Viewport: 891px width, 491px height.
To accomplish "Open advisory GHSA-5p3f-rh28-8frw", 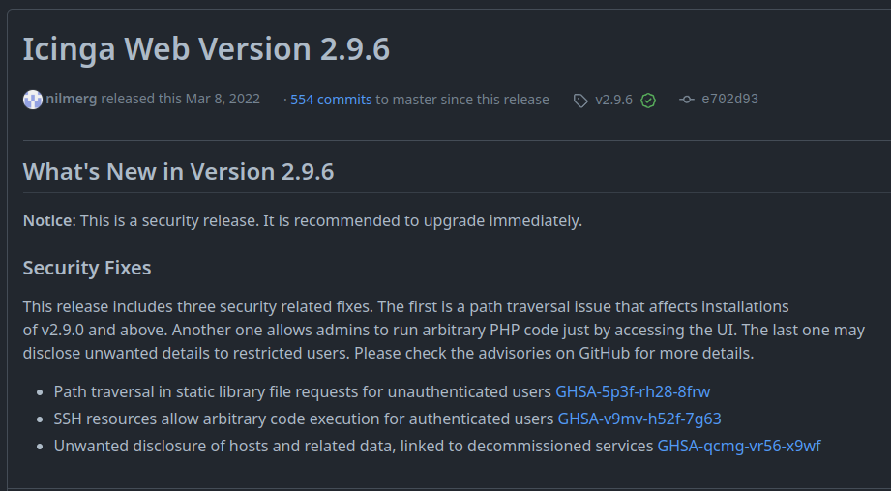I will 633,391.
